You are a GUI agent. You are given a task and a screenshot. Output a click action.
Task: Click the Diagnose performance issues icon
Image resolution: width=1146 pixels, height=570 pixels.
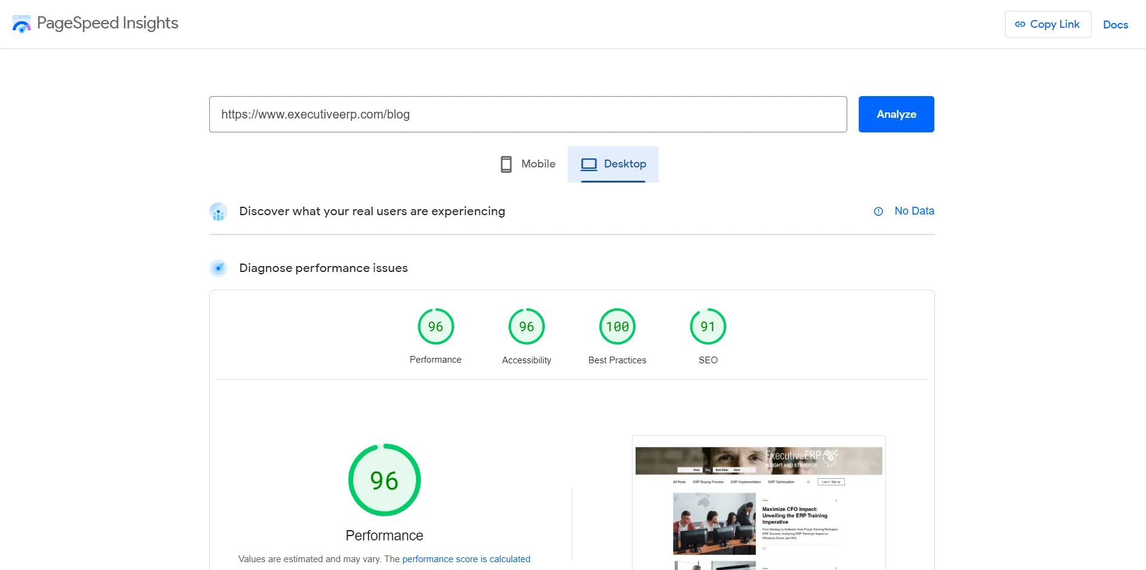(x=218, y=268)
